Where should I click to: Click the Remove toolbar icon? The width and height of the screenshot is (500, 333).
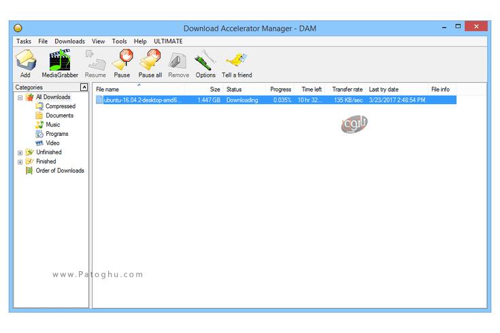(x=178, y=64)
